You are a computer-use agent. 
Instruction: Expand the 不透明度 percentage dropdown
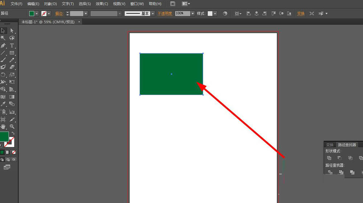coord(192,13)
